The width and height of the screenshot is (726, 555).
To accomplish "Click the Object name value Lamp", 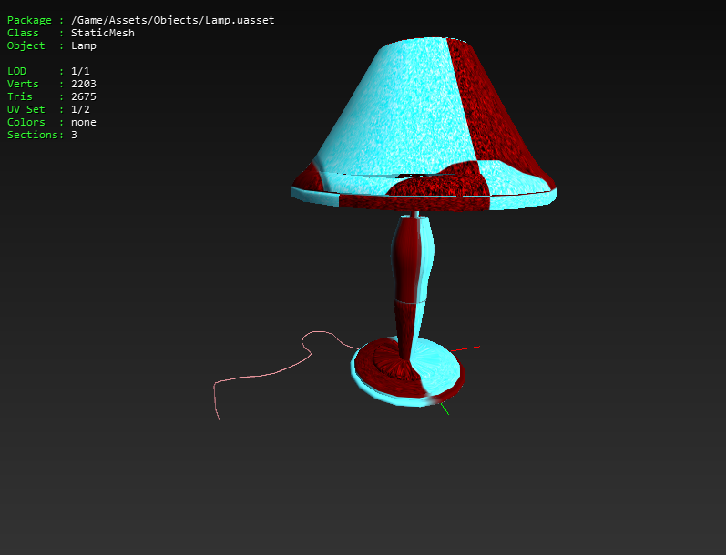I will (84, 45).
